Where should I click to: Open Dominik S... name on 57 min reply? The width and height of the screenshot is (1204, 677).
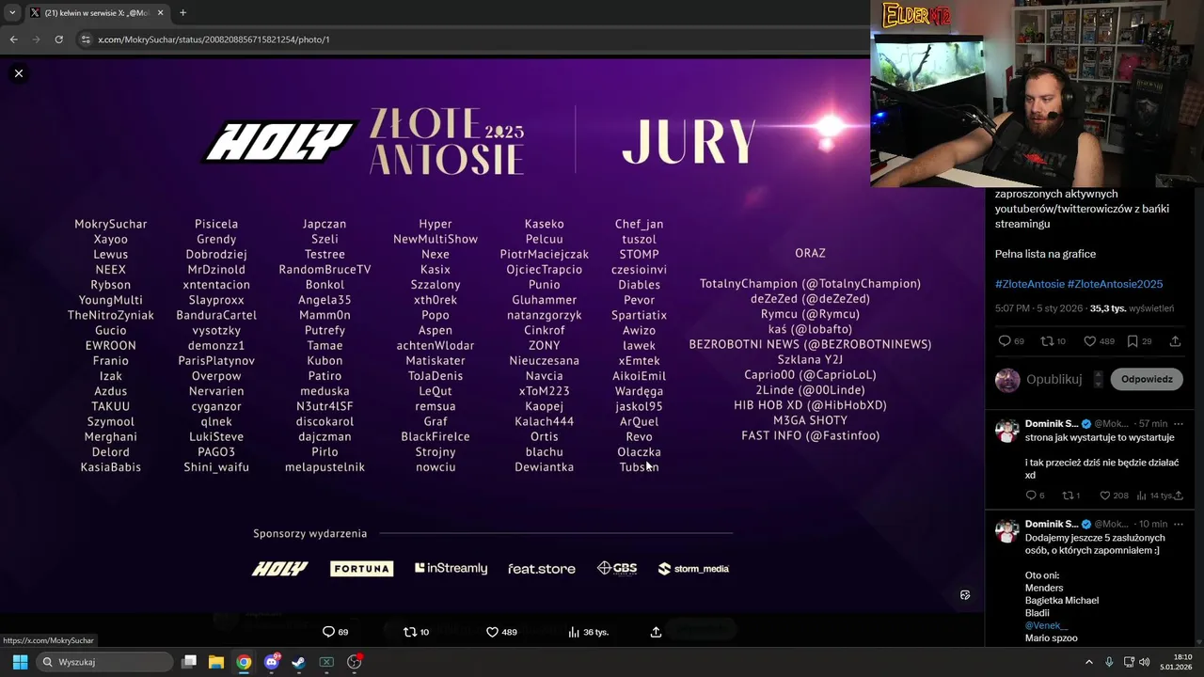coord(1052,424)
